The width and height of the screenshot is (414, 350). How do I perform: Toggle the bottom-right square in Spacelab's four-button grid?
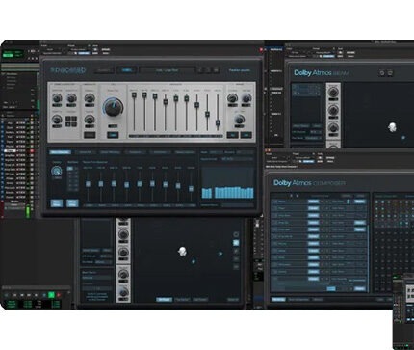click(74, 124)
